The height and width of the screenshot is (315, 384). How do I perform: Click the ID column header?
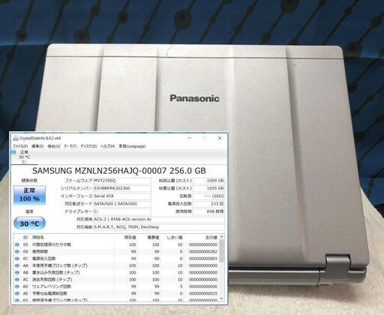(x=25, y=237)
